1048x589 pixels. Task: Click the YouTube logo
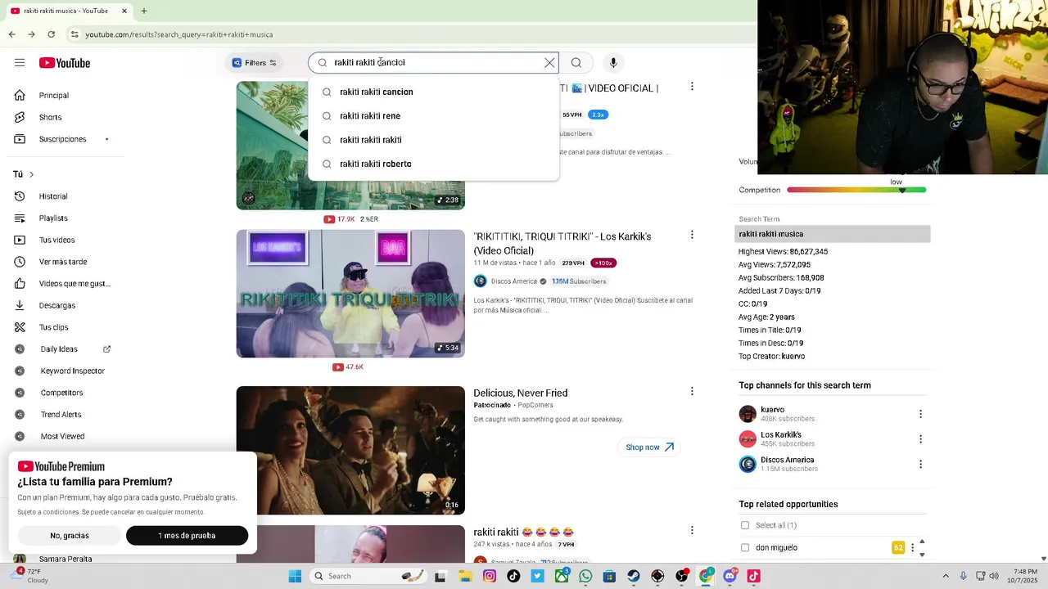tap(64, 63)
